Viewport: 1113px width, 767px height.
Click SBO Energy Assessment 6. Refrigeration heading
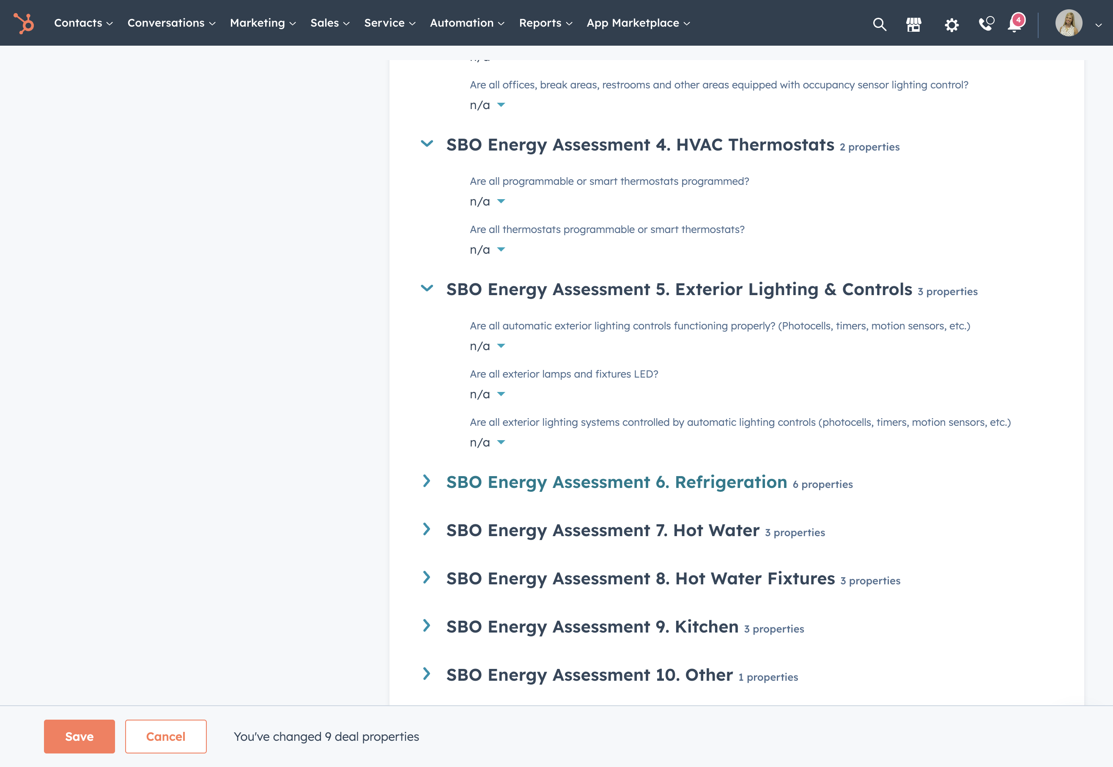(617, 482)
